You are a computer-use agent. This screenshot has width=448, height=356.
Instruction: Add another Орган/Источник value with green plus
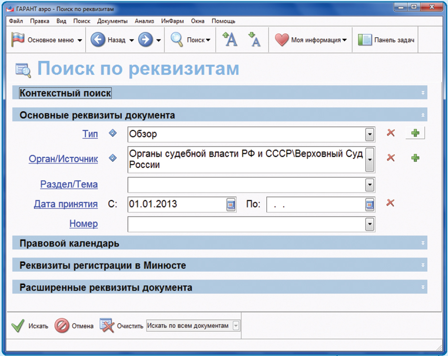tap(415, 158)
